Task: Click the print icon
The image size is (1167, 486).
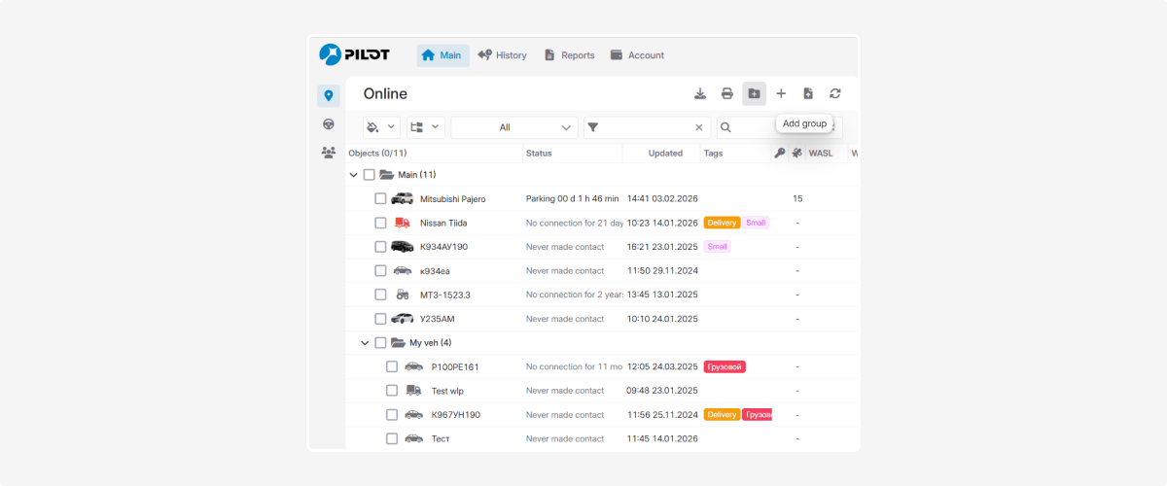Action: [726, 93]
